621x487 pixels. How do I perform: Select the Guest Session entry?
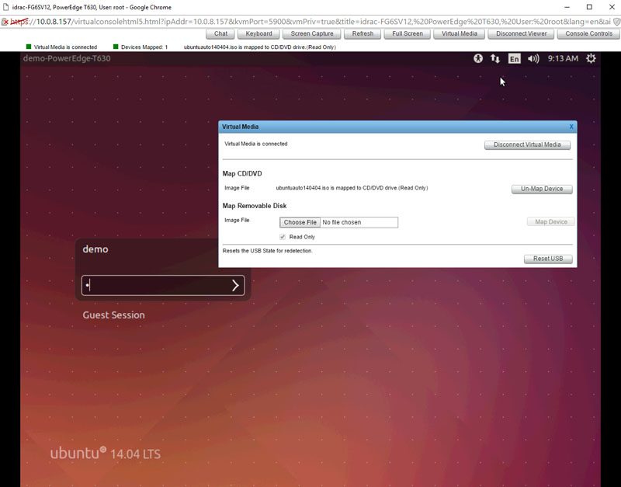coord(113,315)
